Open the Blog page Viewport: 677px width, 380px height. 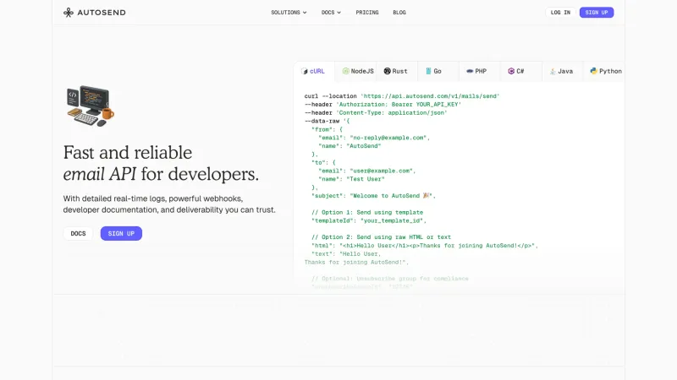pyautogui.click(x=399, y=13)
